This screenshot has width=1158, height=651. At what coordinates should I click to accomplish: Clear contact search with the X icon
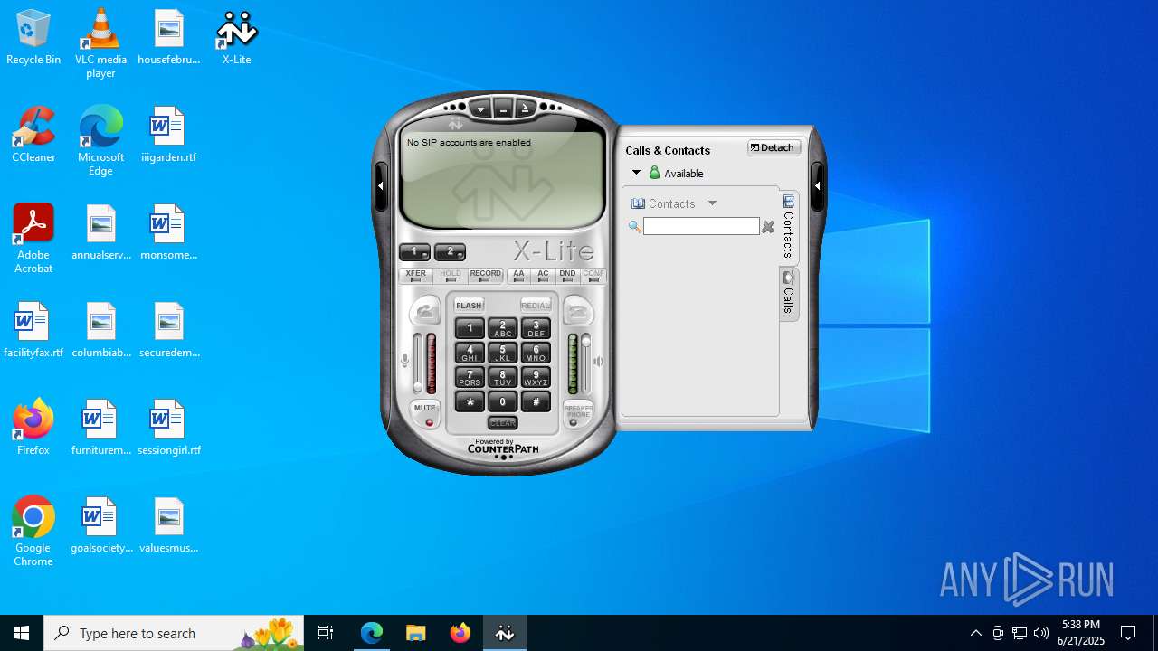point(768,227)
